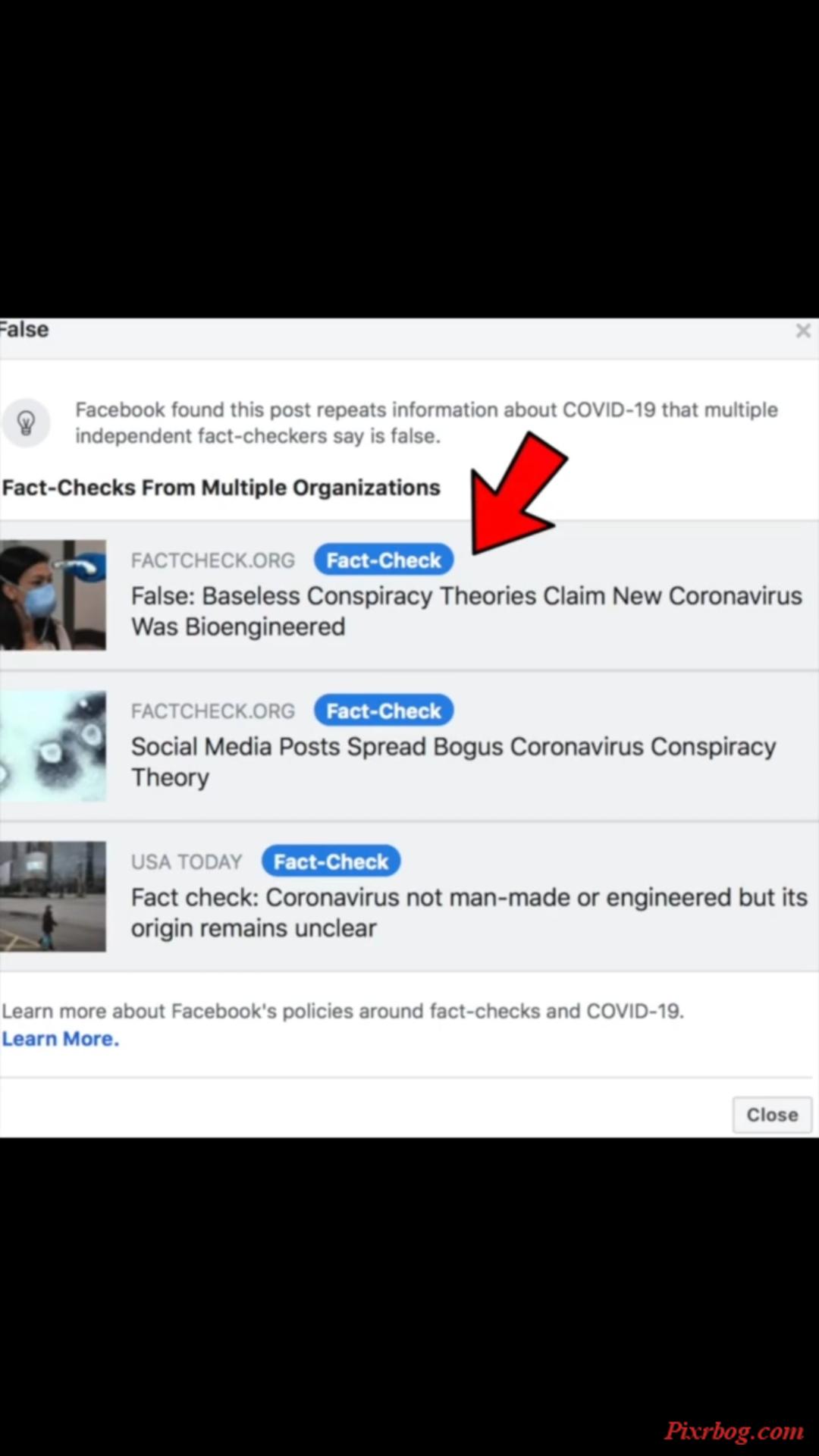The height and width of the screenshot is (1456, 819).
Task: Click the USA TODAY source label
Action: click(x=187, y=862)
